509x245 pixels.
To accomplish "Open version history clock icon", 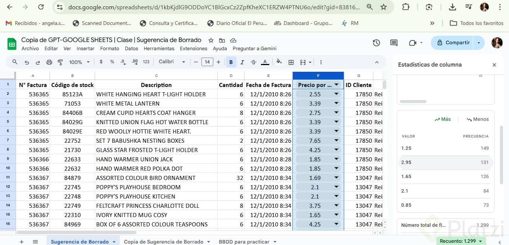I will pos(376,43).
